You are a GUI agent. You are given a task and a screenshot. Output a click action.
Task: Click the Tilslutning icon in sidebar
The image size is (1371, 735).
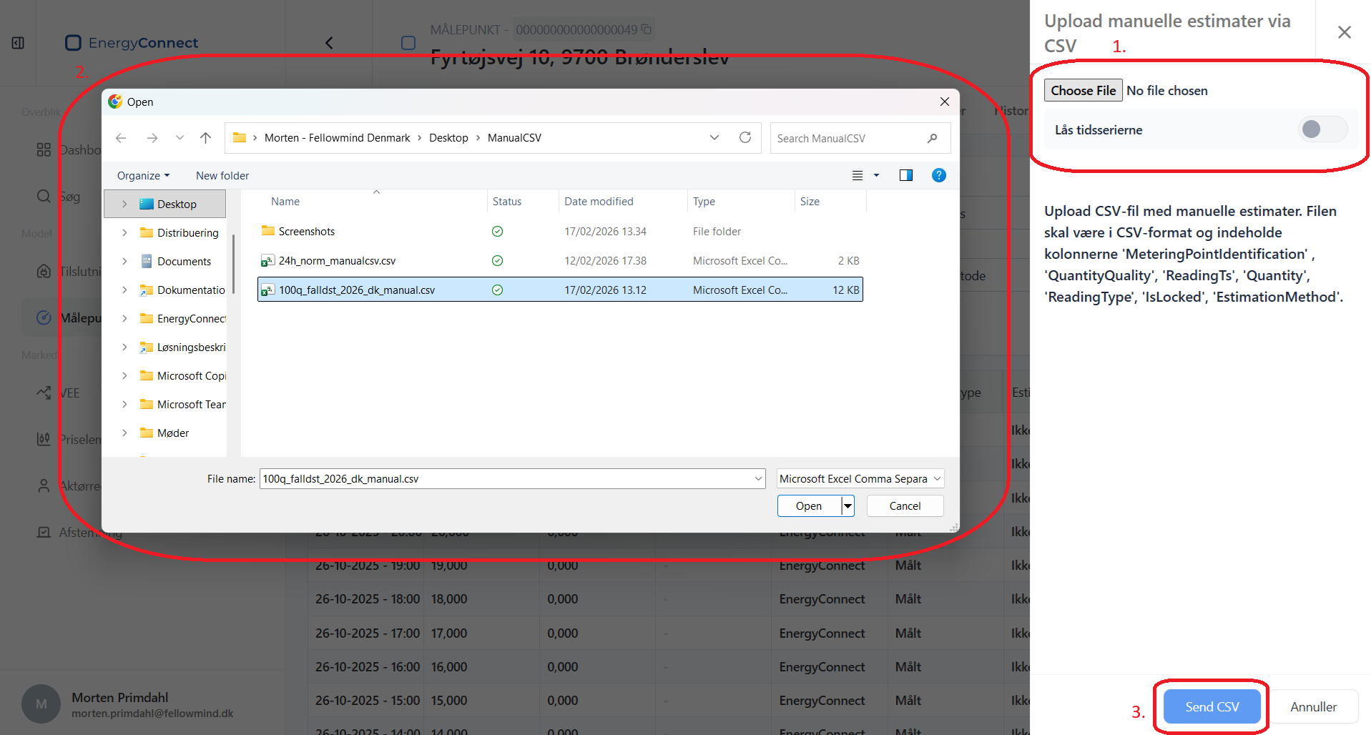[x=44, y=271]
